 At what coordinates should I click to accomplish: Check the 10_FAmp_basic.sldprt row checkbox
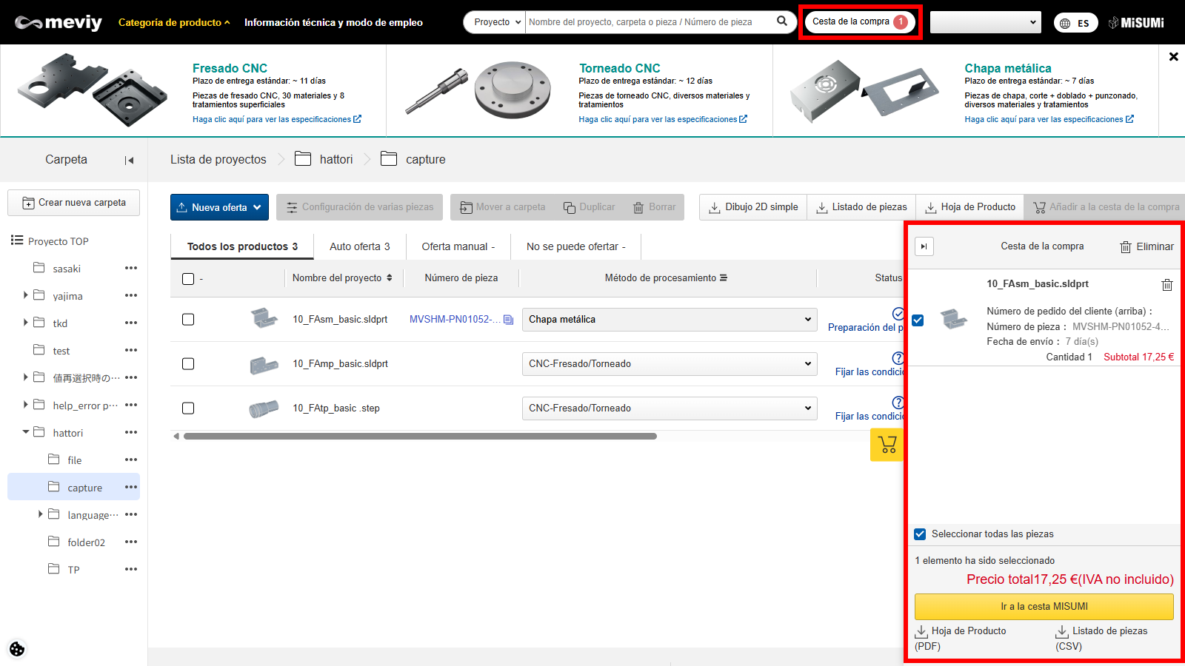(x=188, y=364)
